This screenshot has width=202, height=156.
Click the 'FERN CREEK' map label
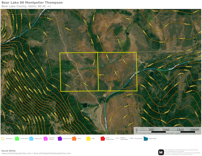coord(11,40)
